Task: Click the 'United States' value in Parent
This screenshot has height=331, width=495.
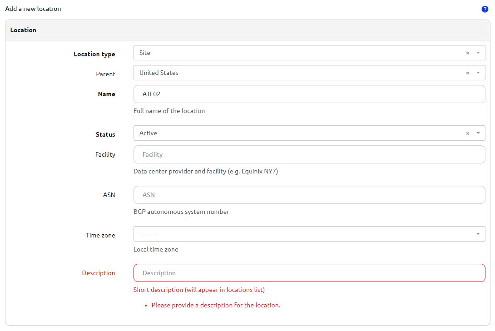Action: [x=158, y=73]
